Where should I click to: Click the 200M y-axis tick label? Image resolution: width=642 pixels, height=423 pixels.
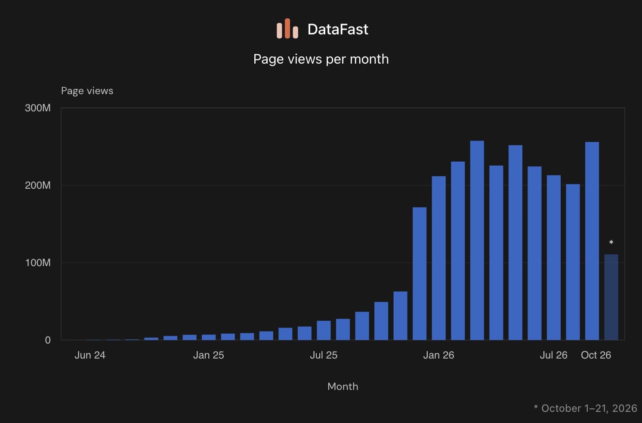coord(38,185)
